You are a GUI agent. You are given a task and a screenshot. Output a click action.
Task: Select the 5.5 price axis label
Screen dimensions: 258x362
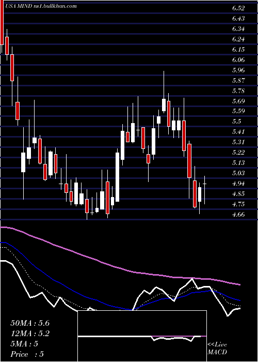click(236, 122)
